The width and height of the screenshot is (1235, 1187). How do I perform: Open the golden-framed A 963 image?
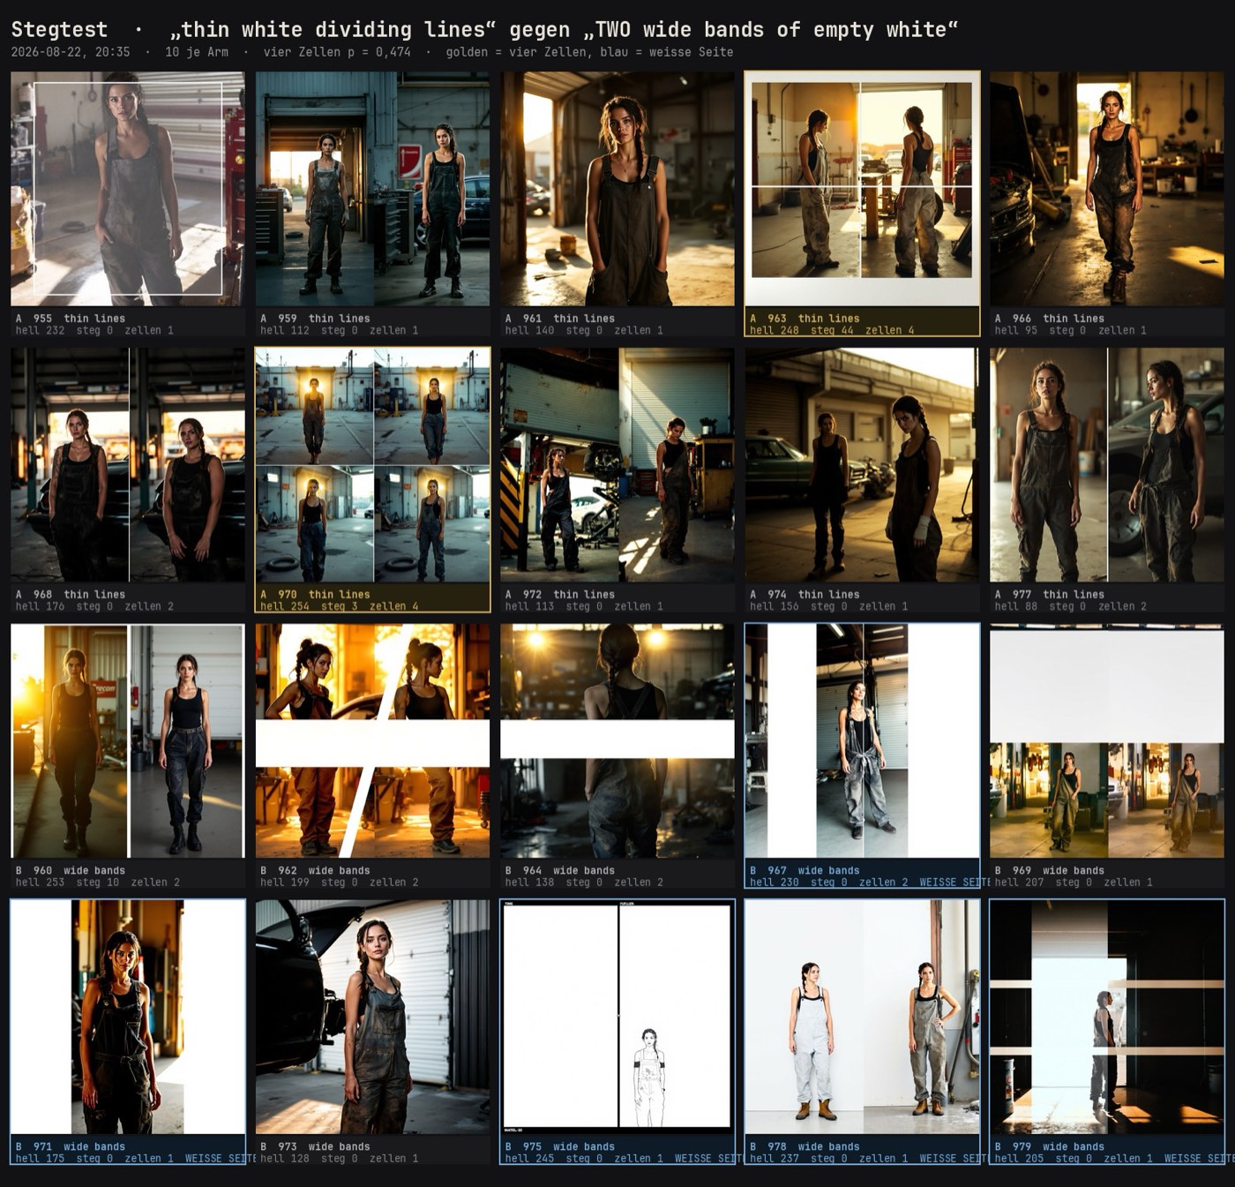(x=862, y=189)
